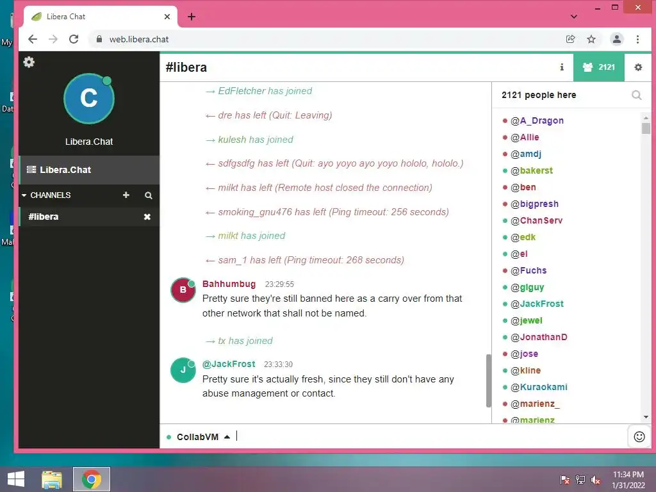Open the Chrome profile icon
This screenshot has width=656, height=492.
617,39
